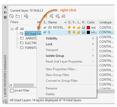This screenshot has height=107, width=117.
Task: Toggle the Invert filter checkbox
Action: [12, 90]
